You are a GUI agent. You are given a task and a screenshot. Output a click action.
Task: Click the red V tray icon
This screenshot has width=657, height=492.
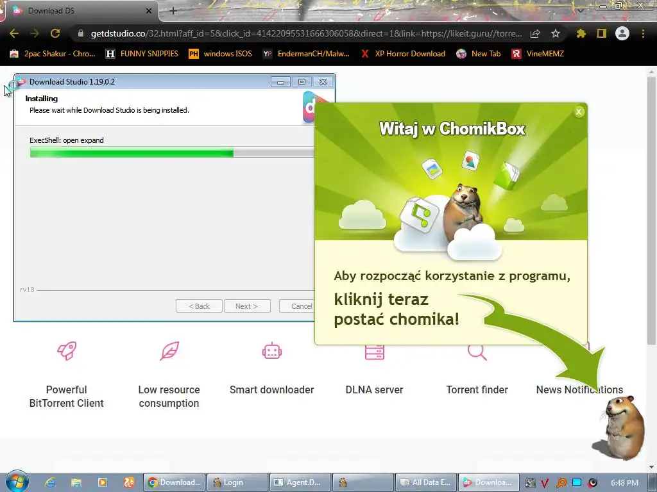545,483
